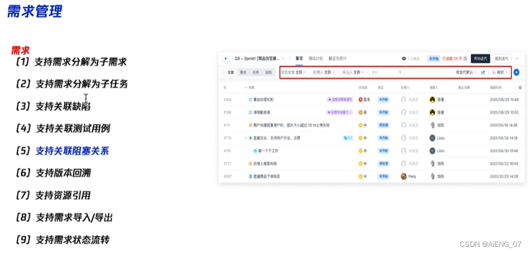
Task: Click the orange 高 priority icon
Action: pos(361,112)
